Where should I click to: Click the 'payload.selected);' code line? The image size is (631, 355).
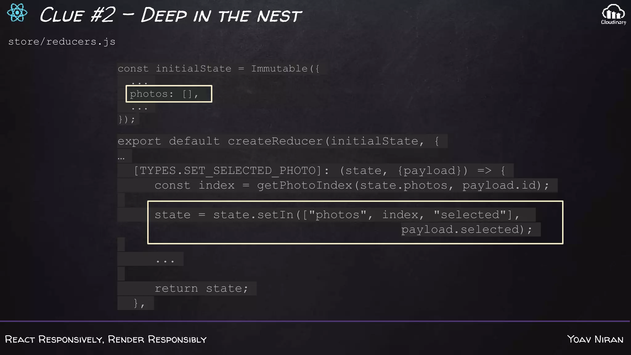point(467,229)
